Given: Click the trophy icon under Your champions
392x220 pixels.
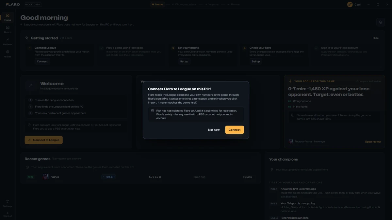Looking at the screenshot, I should tap(272, 170).
